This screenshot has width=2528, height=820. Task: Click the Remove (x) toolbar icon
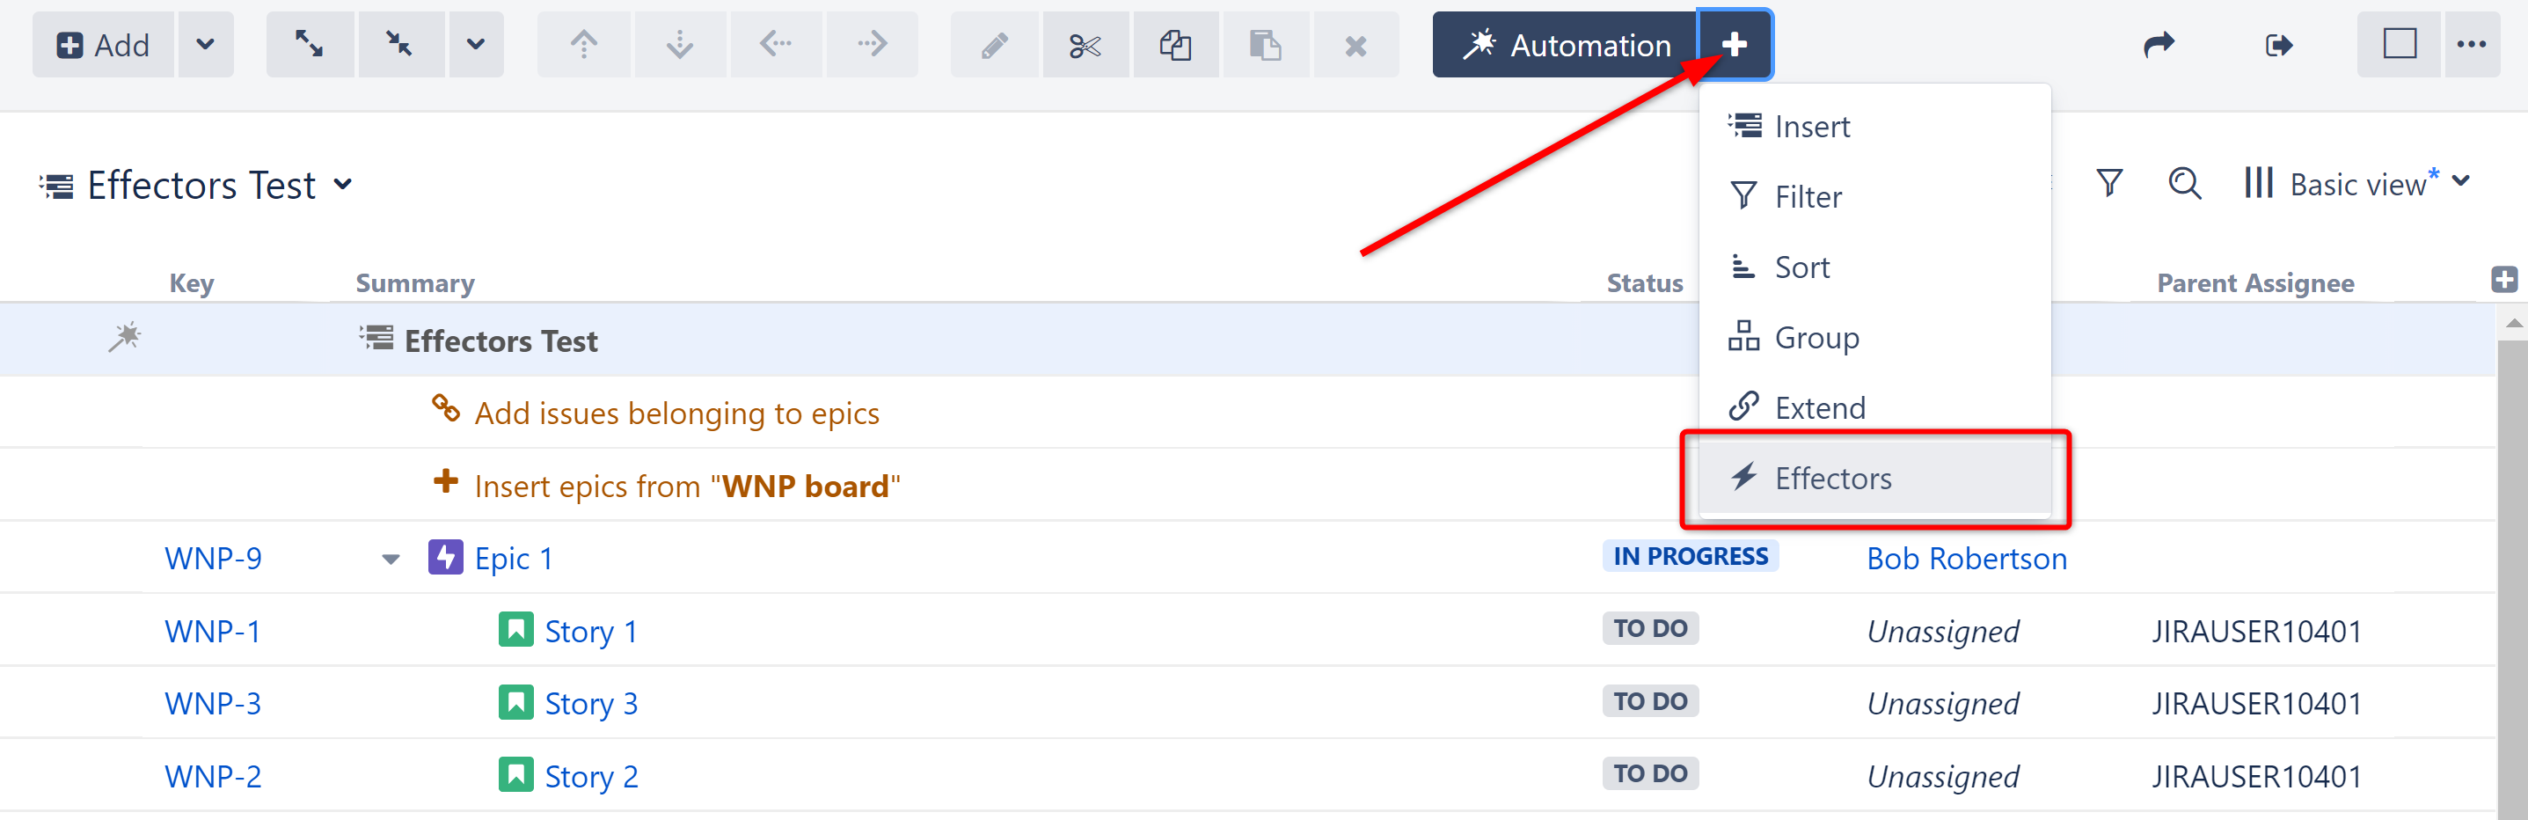coord(1356,44)
